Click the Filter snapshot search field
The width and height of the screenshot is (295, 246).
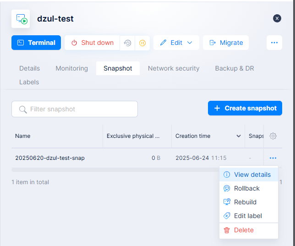pos(75,109)
